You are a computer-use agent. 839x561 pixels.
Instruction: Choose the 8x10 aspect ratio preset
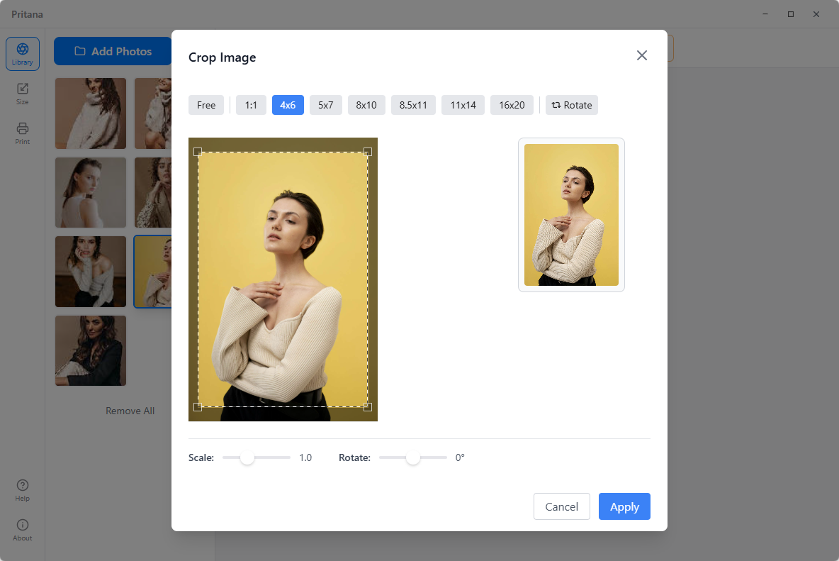366,105
